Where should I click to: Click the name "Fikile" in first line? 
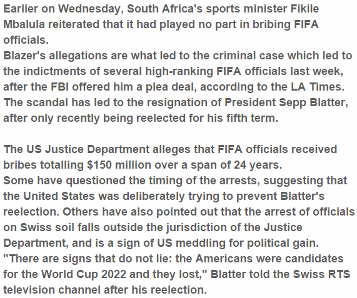pos(304,9)
